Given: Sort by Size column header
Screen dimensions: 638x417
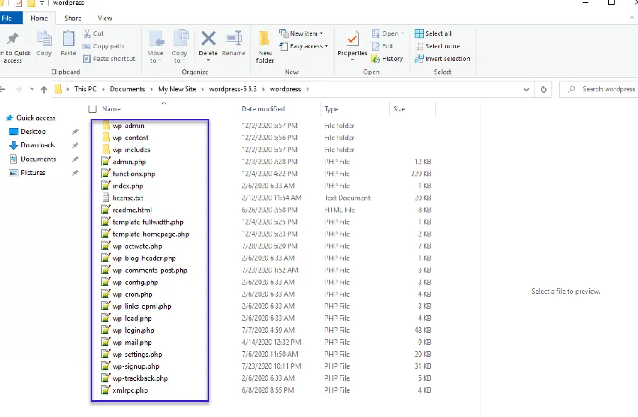Looking at the screenshot, I should 399,109.
